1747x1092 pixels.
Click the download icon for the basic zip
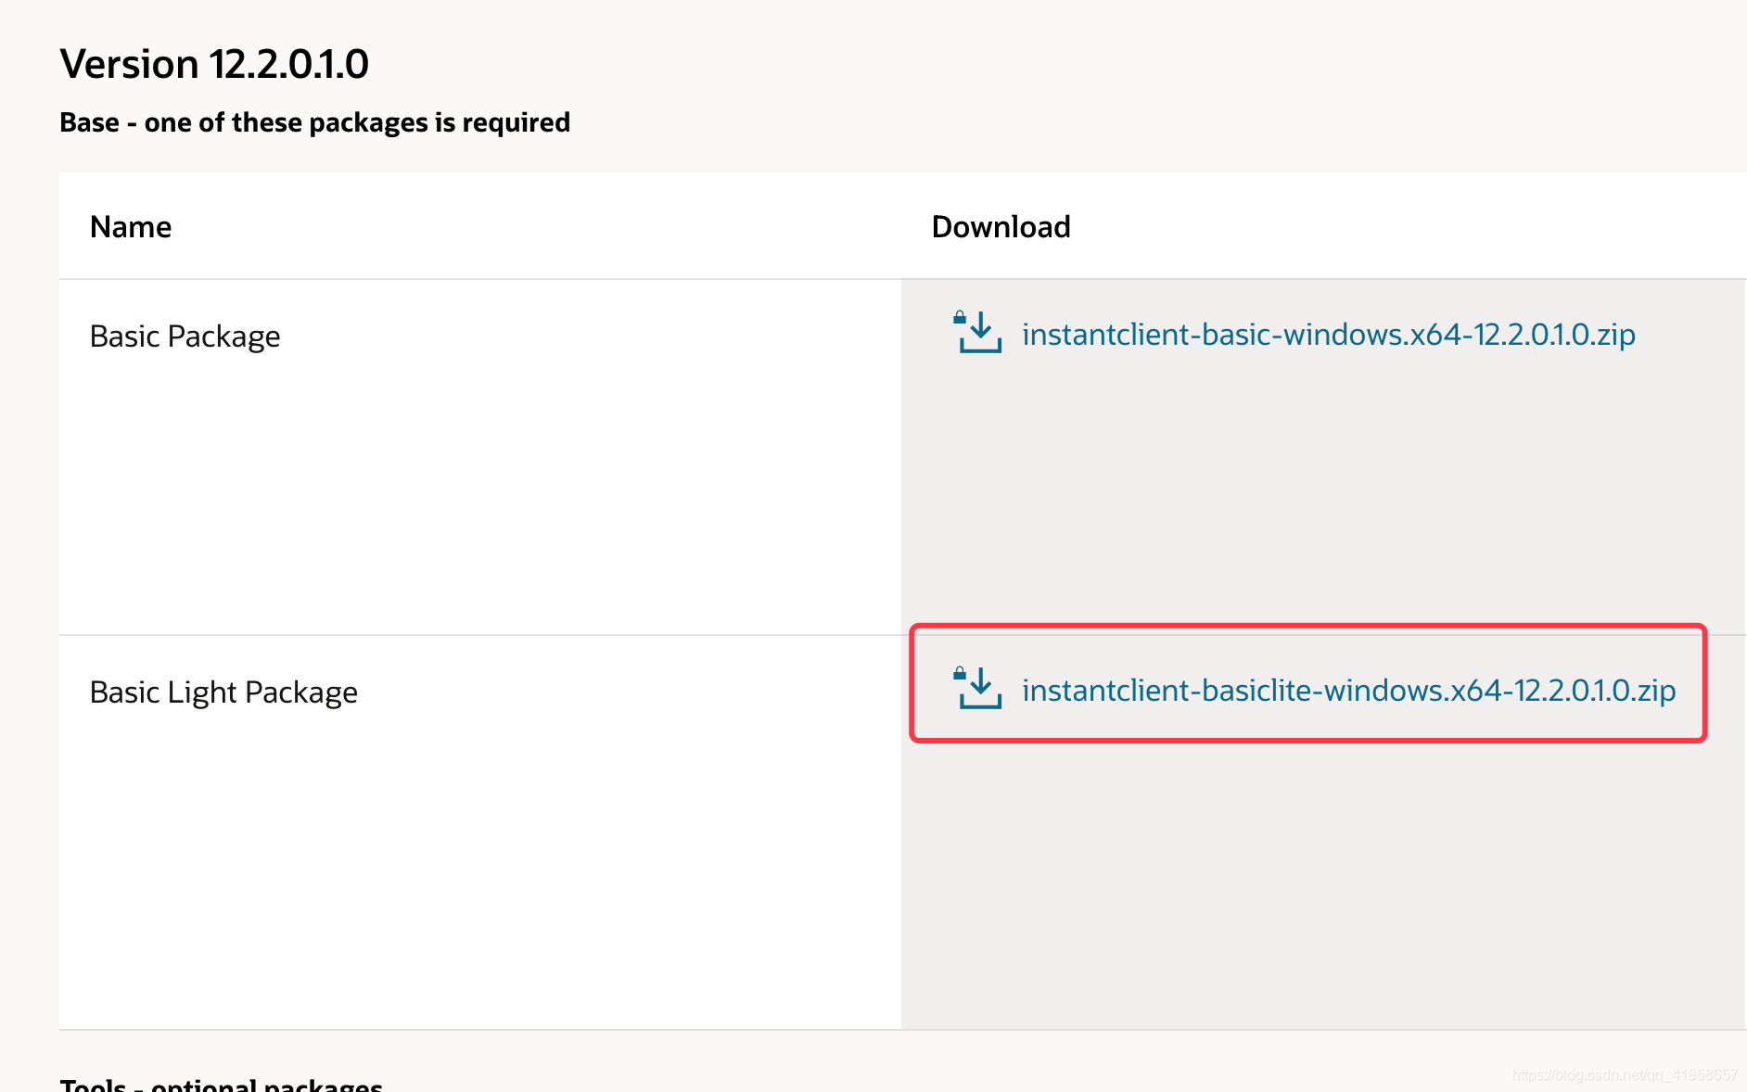click(x=979, y=335)
